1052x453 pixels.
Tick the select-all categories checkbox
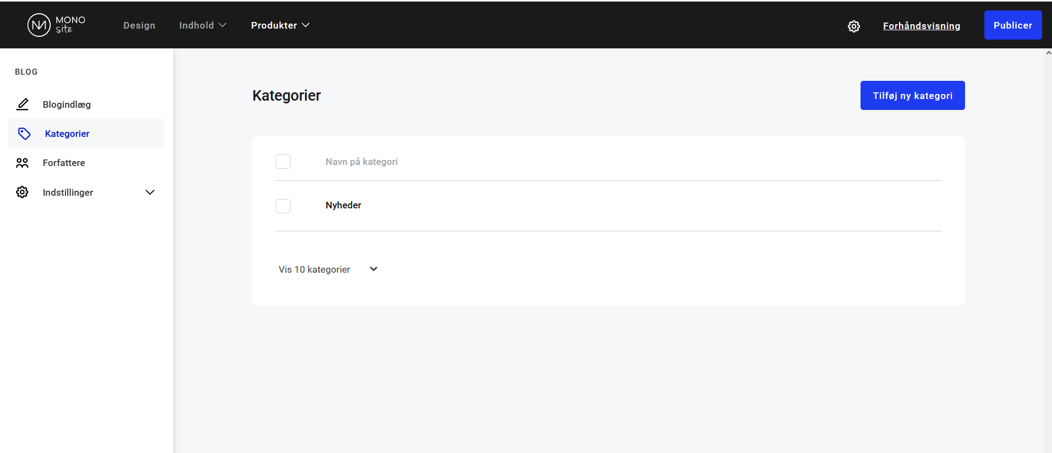click(x=283, y=162)
